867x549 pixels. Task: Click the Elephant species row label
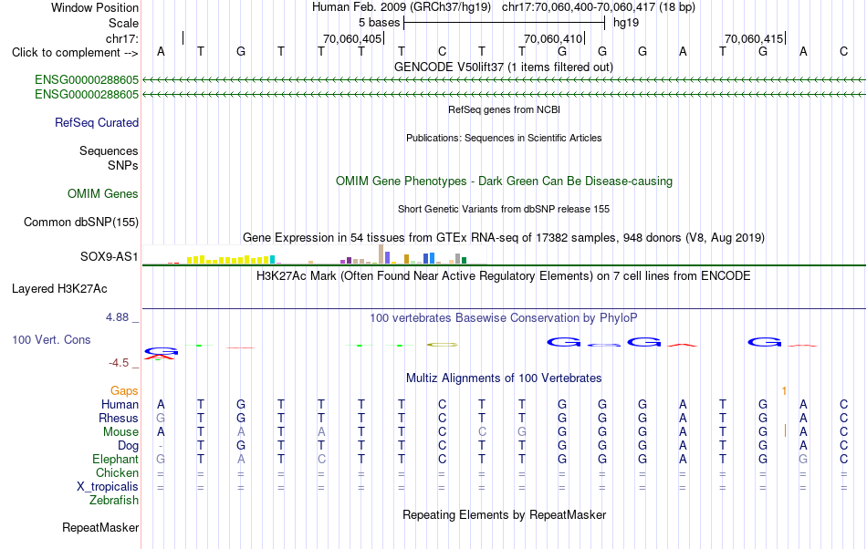115,459
